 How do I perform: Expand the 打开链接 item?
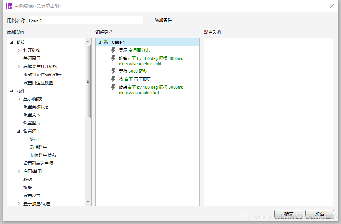coord(19,51)
